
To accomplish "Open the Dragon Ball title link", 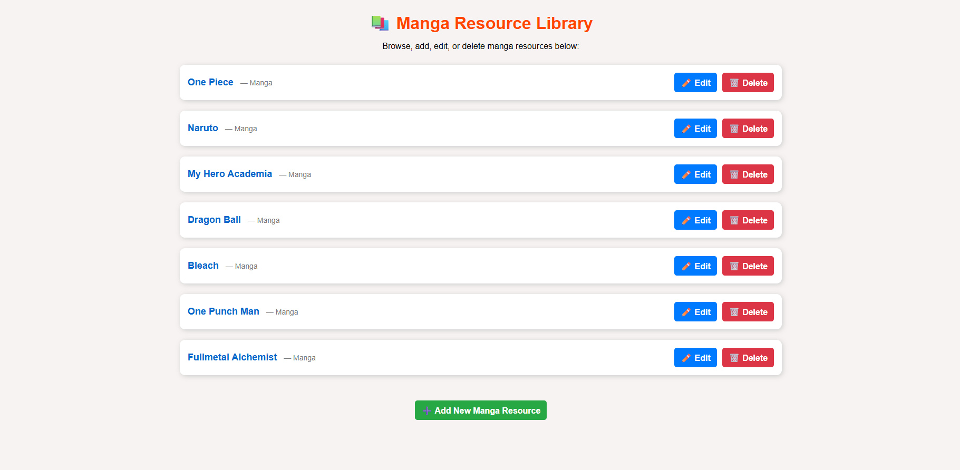I will tap(214, 220).
